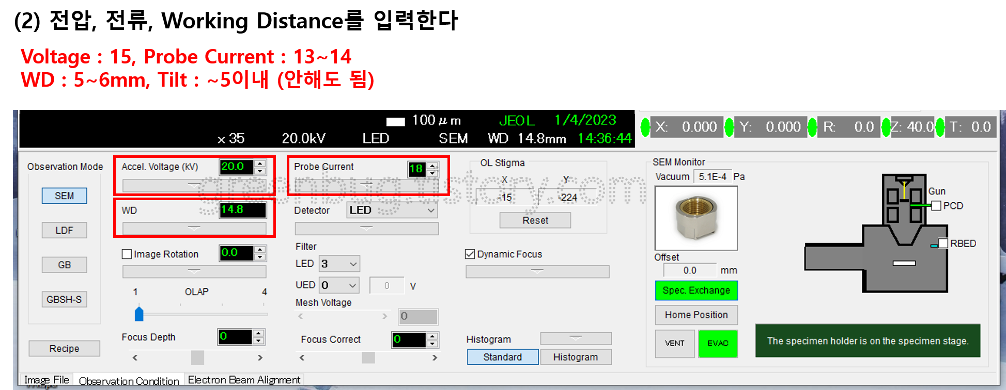1006x390 pixels.
Task: Click Mesh Voltage right arrow
Action: click(384, 316)
